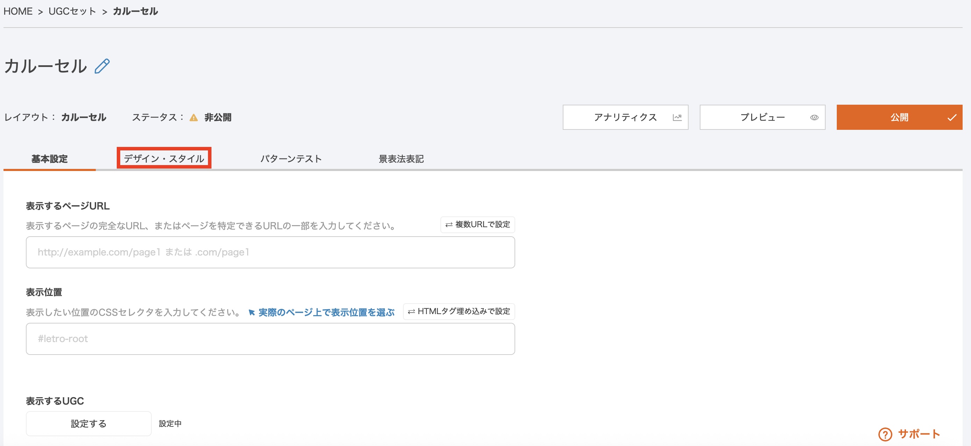Go to HOME in the breadcrumb
Viewport: 971px width, 446px height.
18,11
